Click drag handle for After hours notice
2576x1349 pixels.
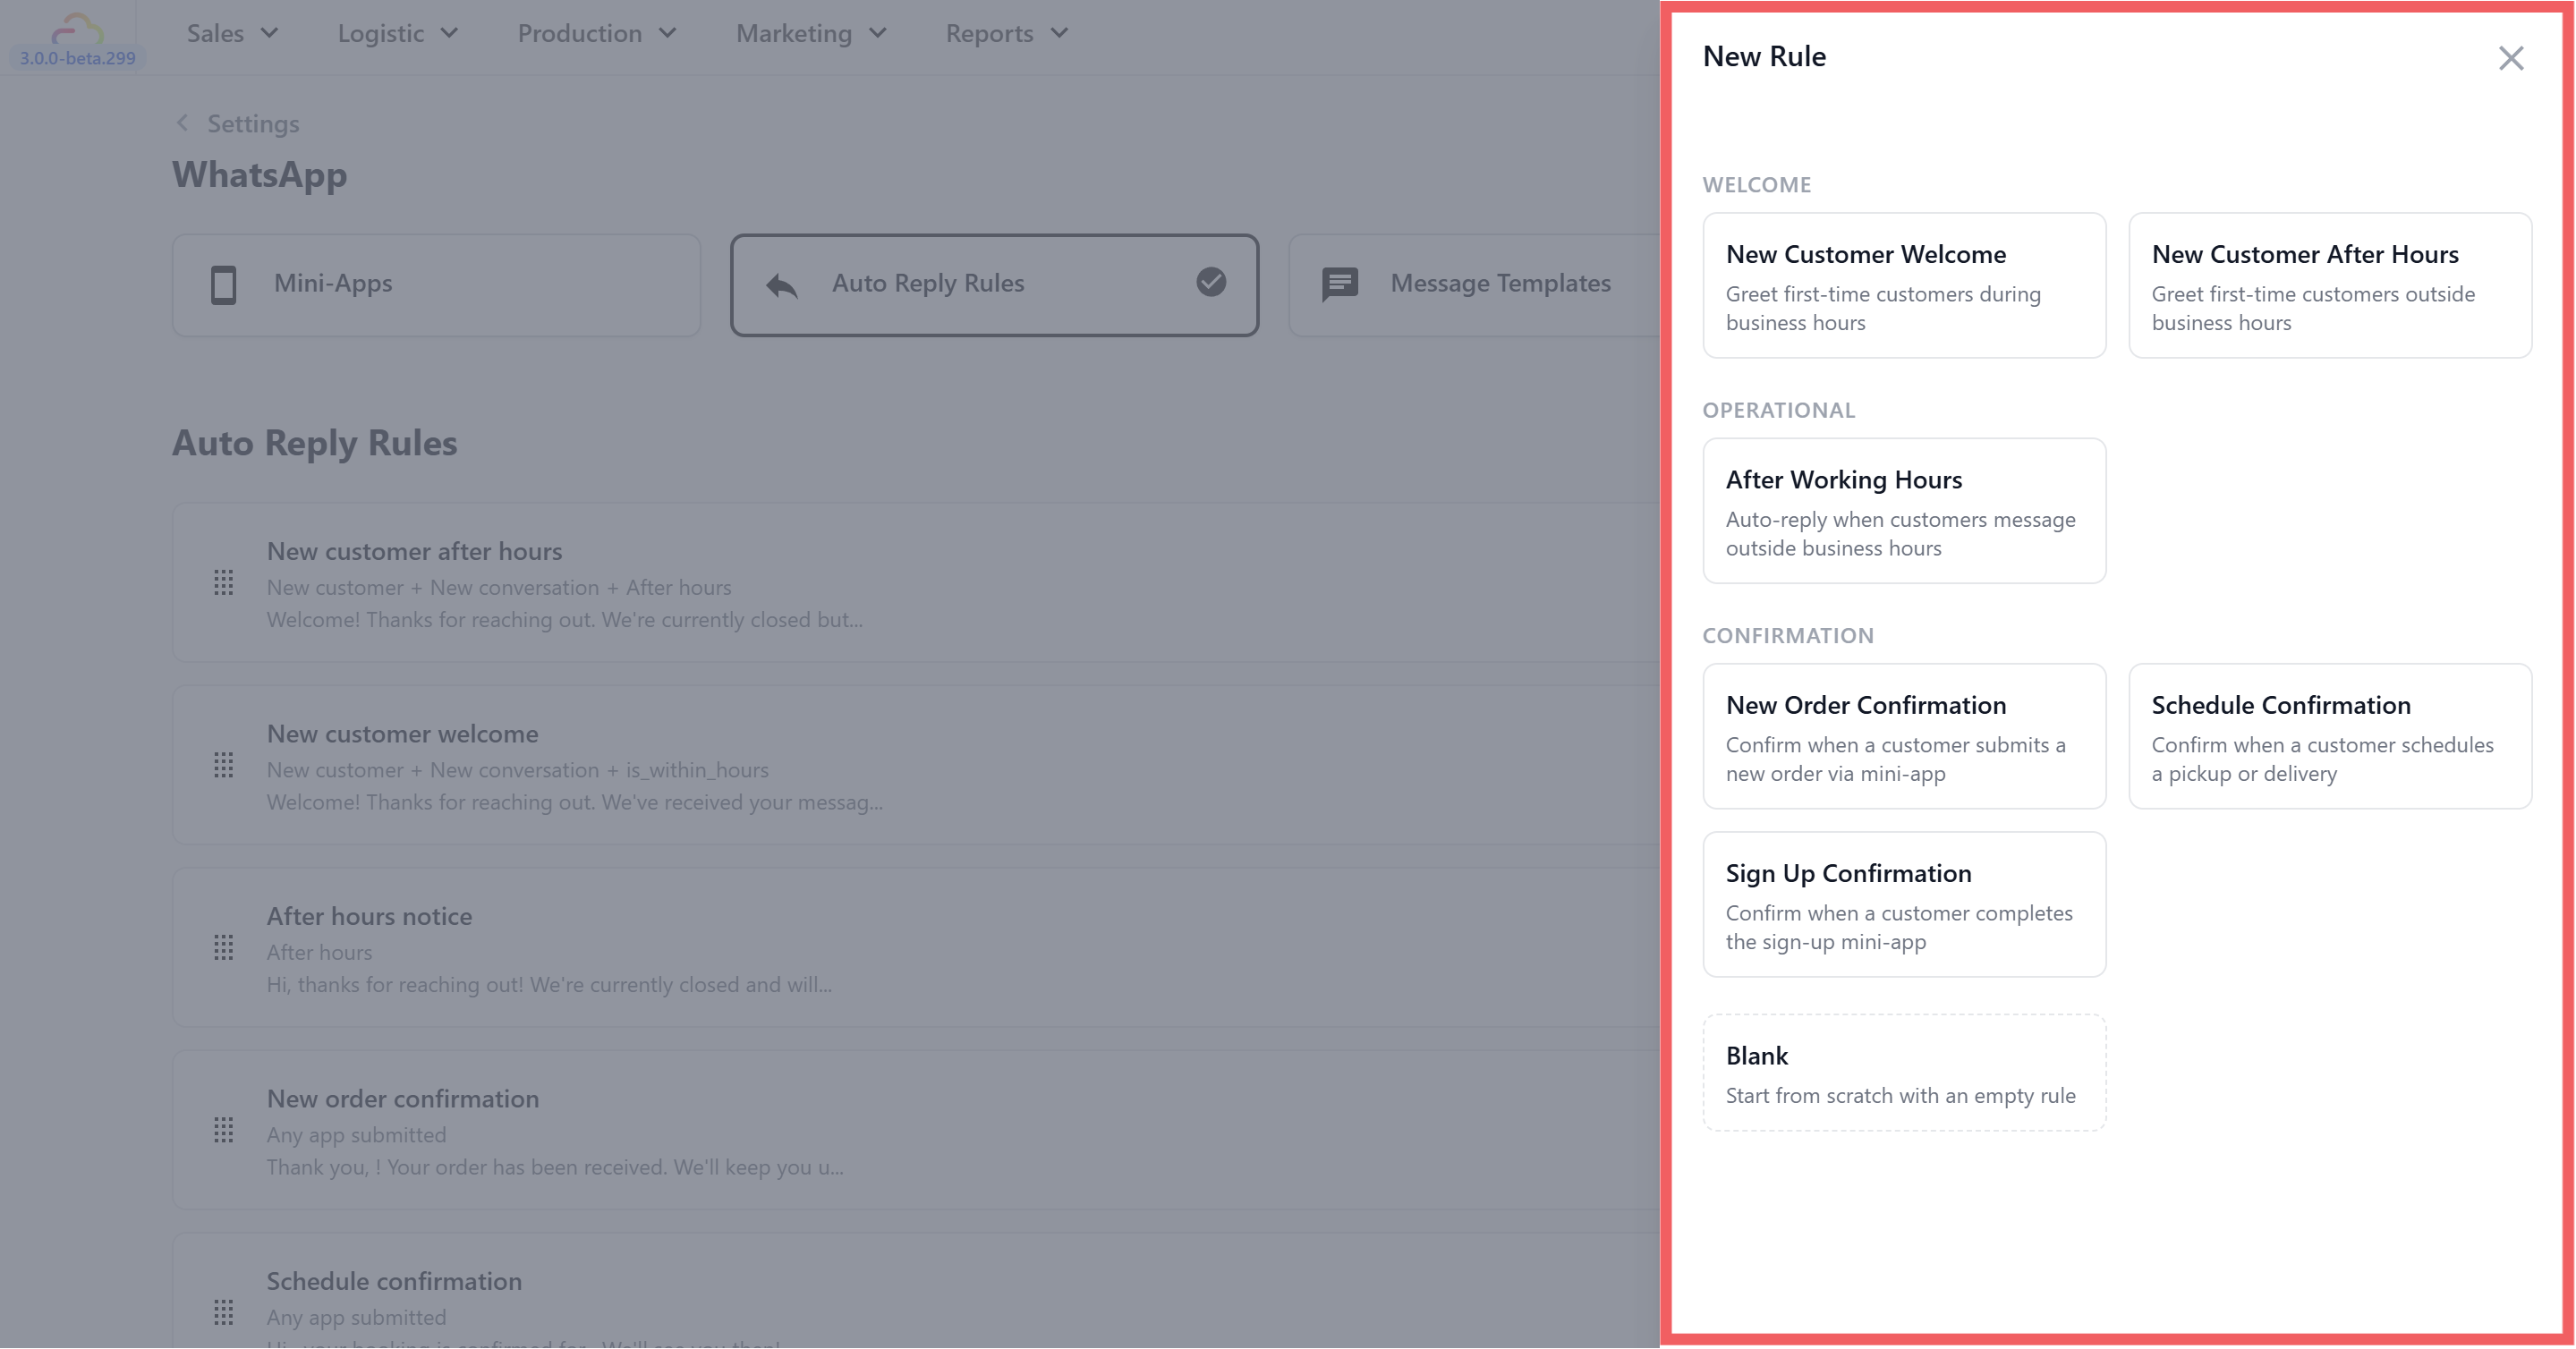224,948
